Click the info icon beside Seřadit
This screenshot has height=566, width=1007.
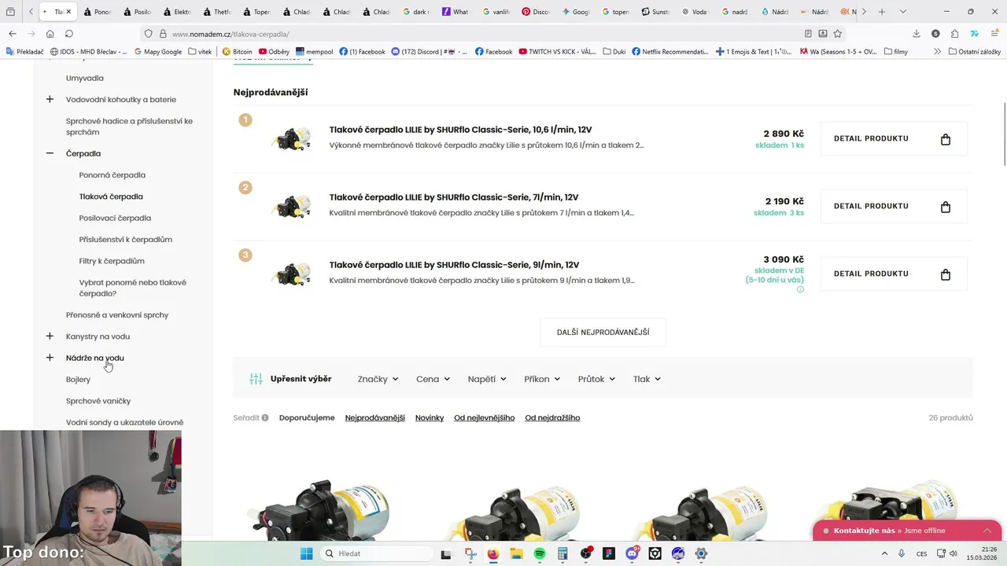(x=265, y=417)
